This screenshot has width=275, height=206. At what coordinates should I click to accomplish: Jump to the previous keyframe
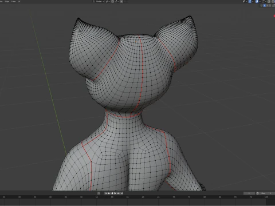(109, 193)
